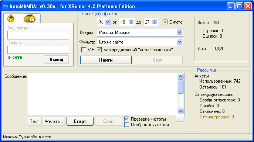Toggle 'Проверка чистоты' checkbox
The height and width of the screenshot is (142, 254).
click(x=126, y=119)
